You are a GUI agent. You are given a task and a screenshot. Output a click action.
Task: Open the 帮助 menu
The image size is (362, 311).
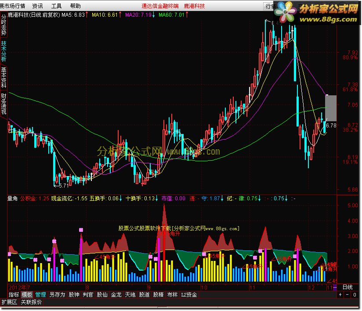[75, 6]
